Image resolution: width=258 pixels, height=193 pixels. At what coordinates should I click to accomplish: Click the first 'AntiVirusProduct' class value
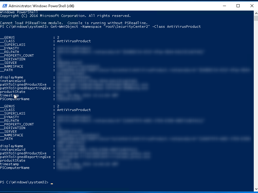pos(74,41)
